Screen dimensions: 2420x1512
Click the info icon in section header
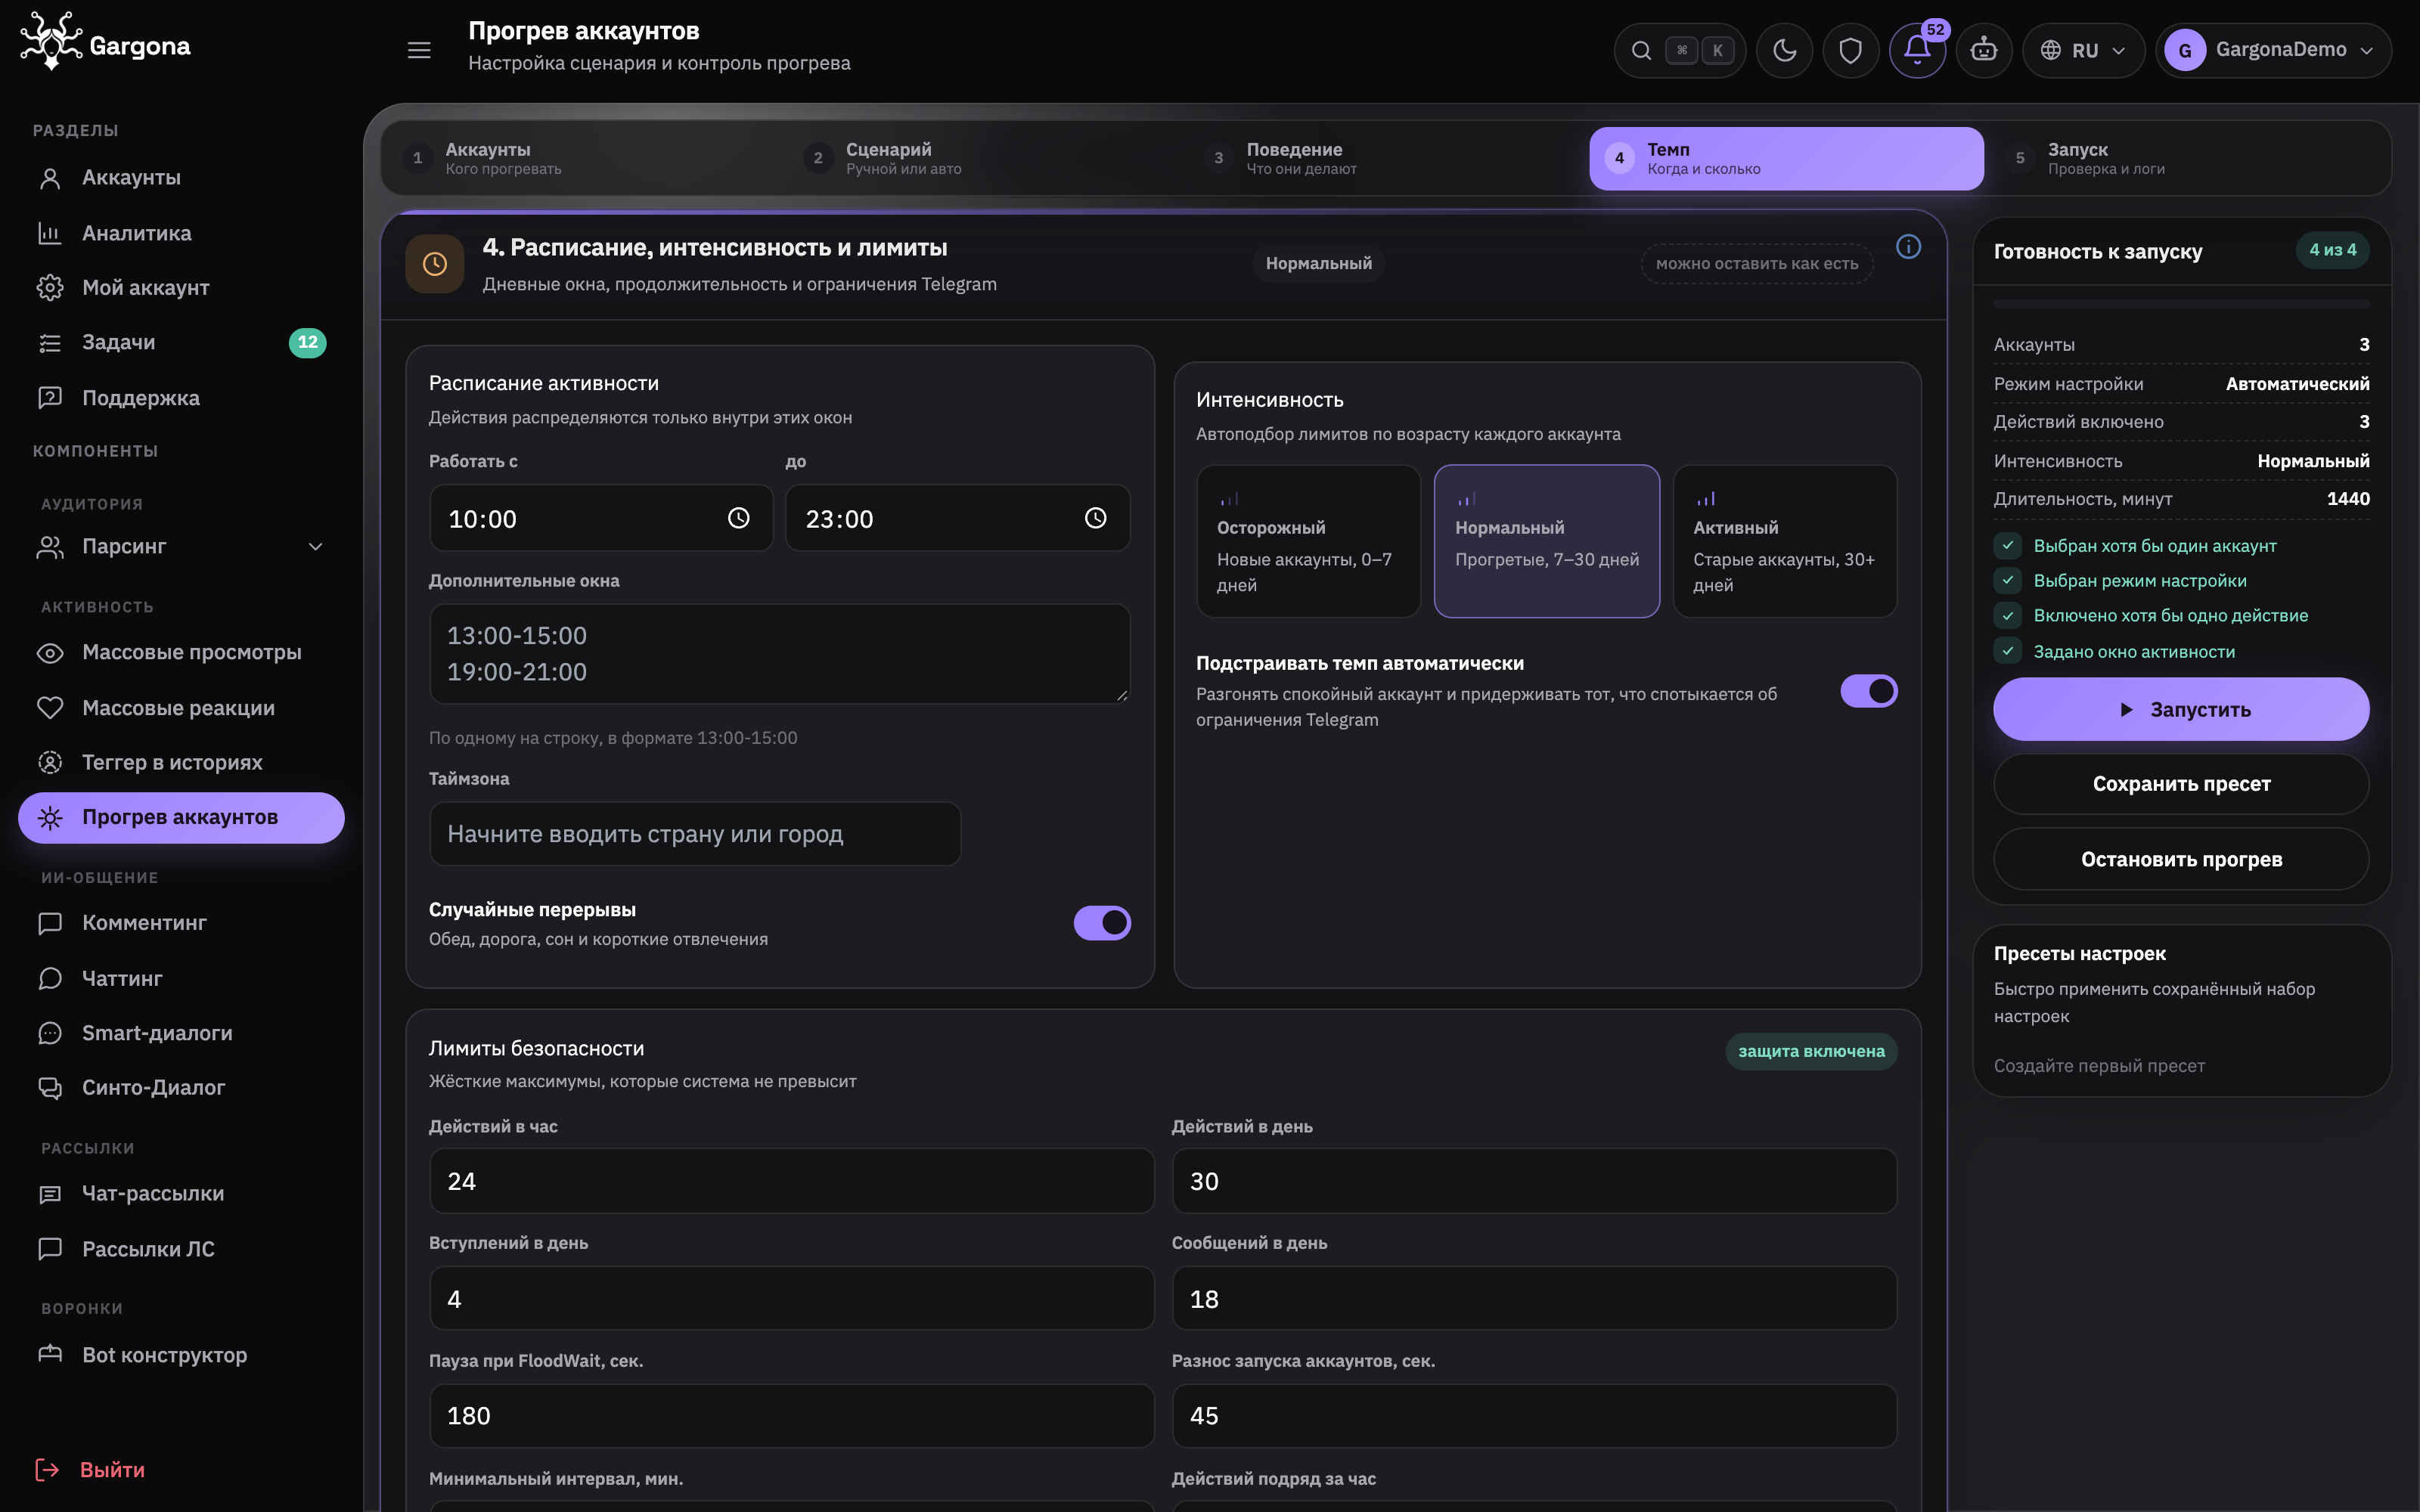(1908, 247)
